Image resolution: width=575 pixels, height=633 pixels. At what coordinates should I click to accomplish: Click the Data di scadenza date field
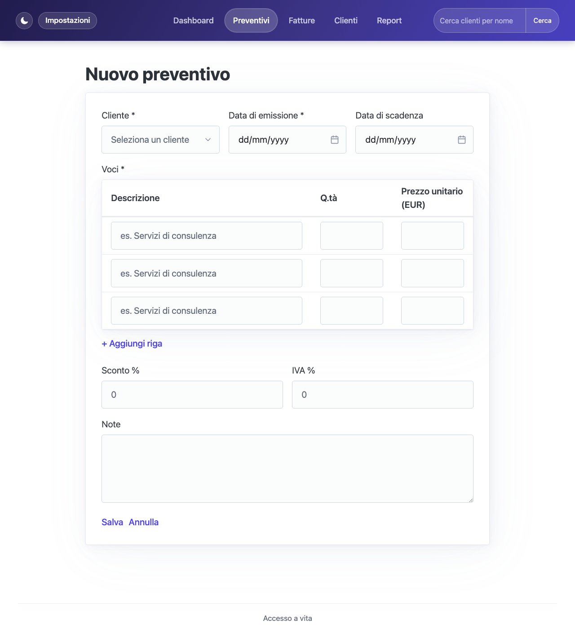(414, 140)
